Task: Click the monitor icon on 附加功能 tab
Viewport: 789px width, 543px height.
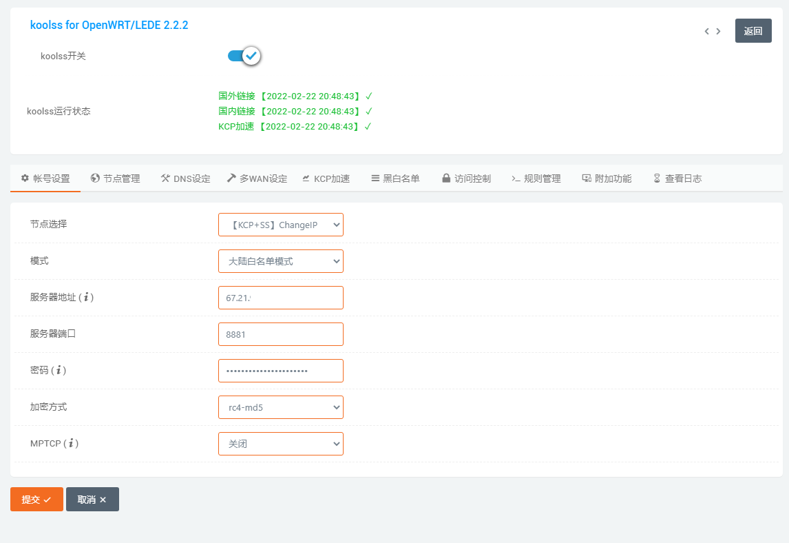Action: pos(586,178)
